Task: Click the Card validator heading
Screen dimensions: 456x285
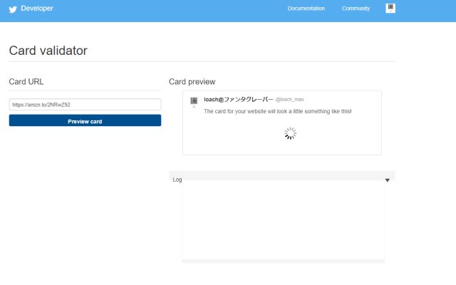Action: pos(48,51)
